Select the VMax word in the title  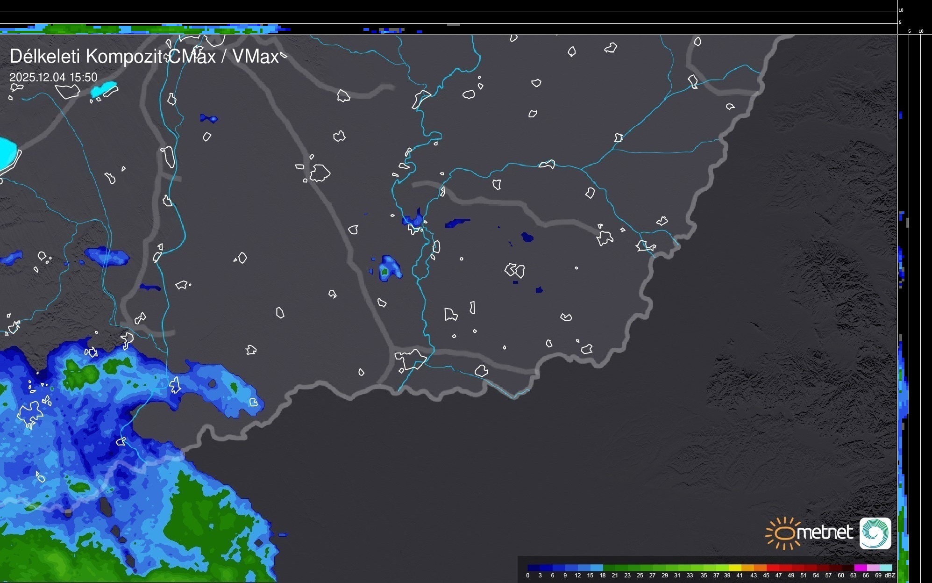coord(256,57)
